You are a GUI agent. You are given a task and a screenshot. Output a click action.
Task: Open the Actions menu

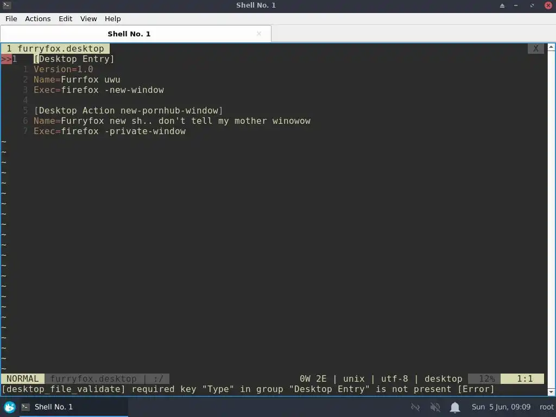click(x=37, y=19)
